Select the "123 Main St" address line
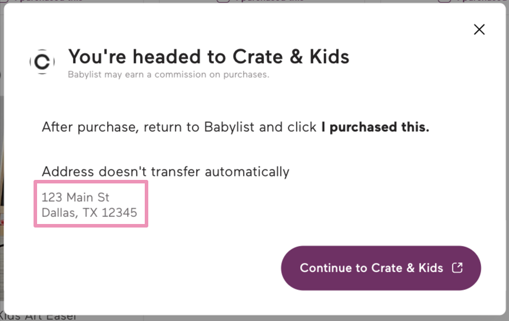The height and width of the screenshot is (321, 509). click(75, 197)
